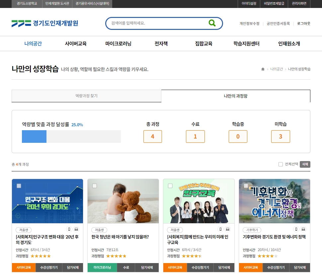This screenshot has height=280, width=322.
Task: Open the 집합교육 menu
Action: [204, 44]
